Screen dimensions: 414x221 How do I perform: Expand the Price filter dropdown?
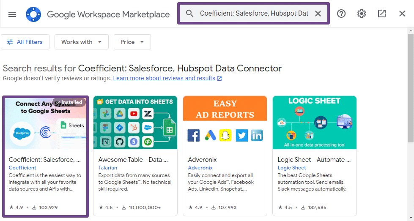[x=132, y=42]
